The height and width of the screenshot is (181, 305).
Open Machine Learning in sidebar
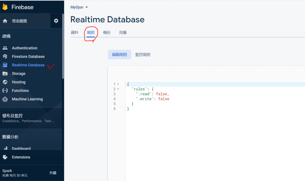27,99
